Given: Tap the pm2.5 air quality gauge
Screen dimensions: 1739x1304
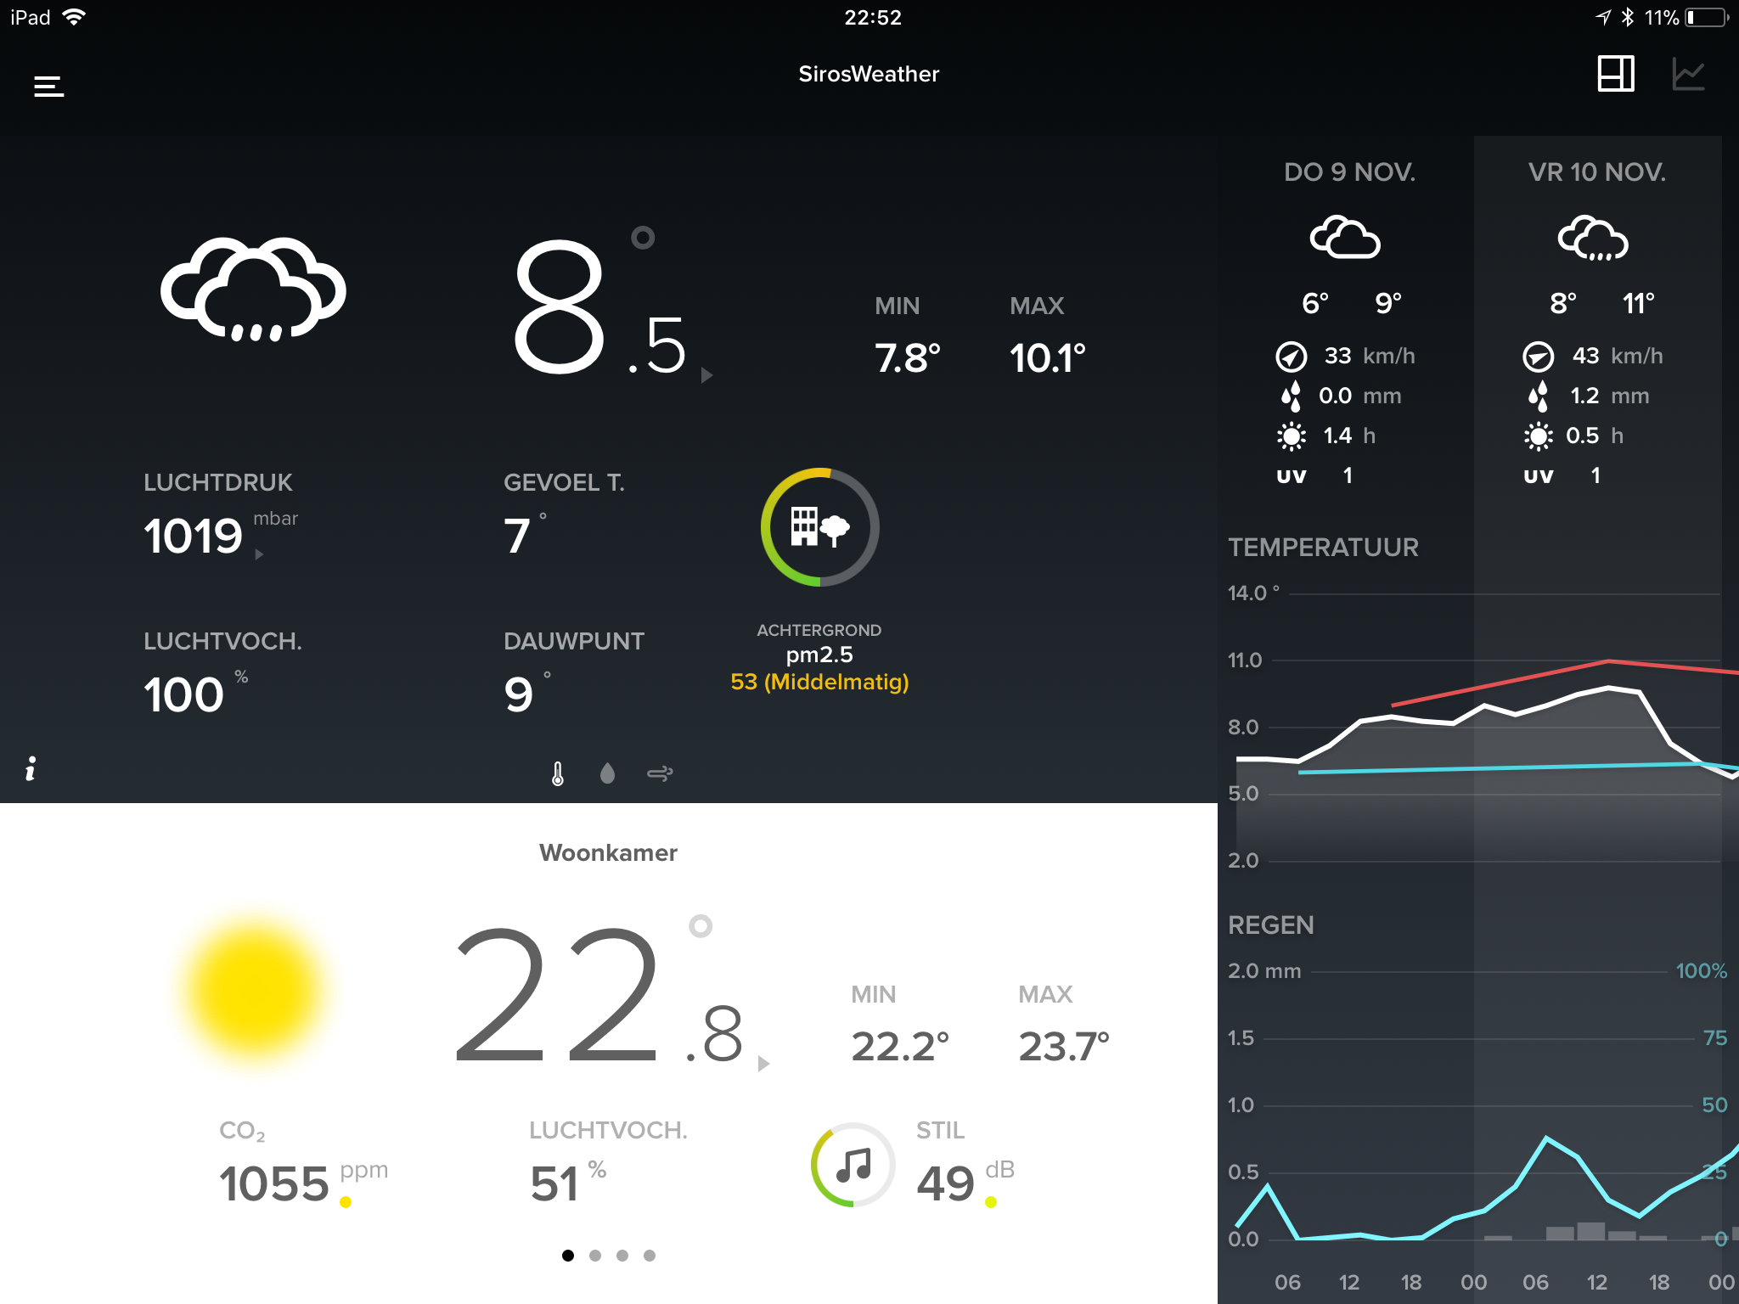Looking at the screenshot, I should (x=819, y=527).
